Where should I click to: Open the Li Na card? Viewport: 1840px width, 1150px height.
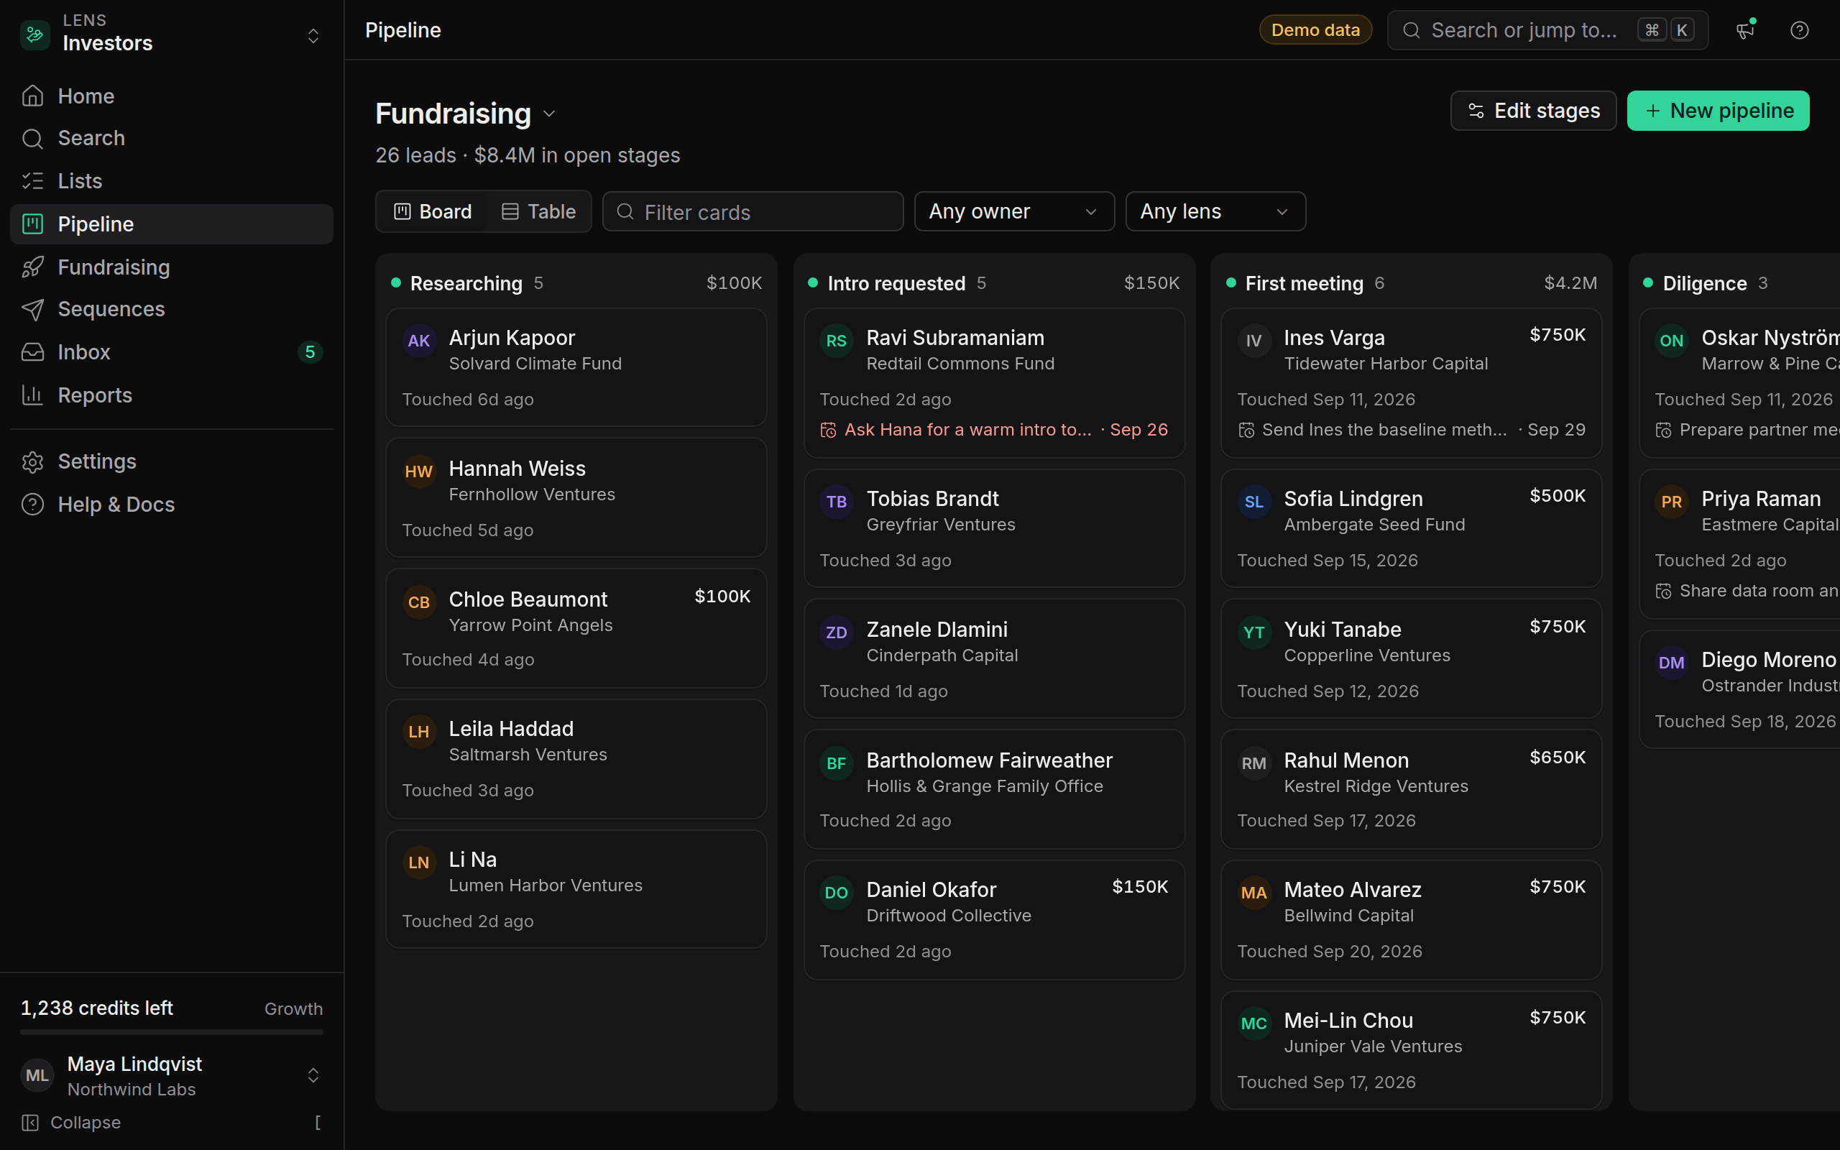pyautogui.click(x=576, y=889)
